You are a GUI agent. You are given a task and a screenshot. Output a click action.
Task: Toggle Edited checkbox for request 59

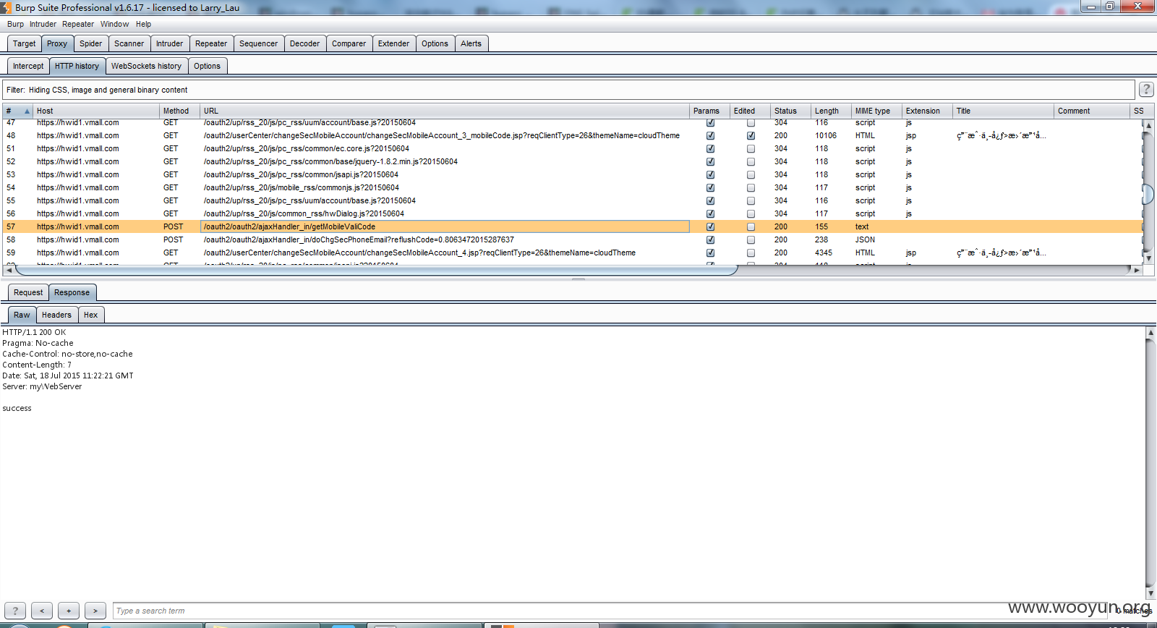pos(751,253)
